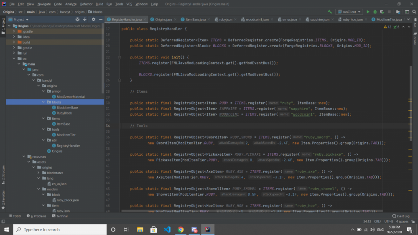Start debugging with the Debug bug icon
The image size is (418, 235).
coord(375,12)
